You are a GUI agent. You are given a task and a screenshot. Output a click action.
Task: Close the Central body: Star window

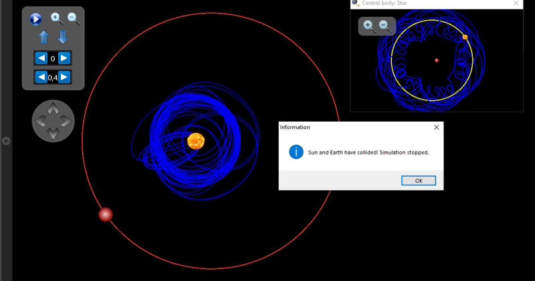coord(516,3)
